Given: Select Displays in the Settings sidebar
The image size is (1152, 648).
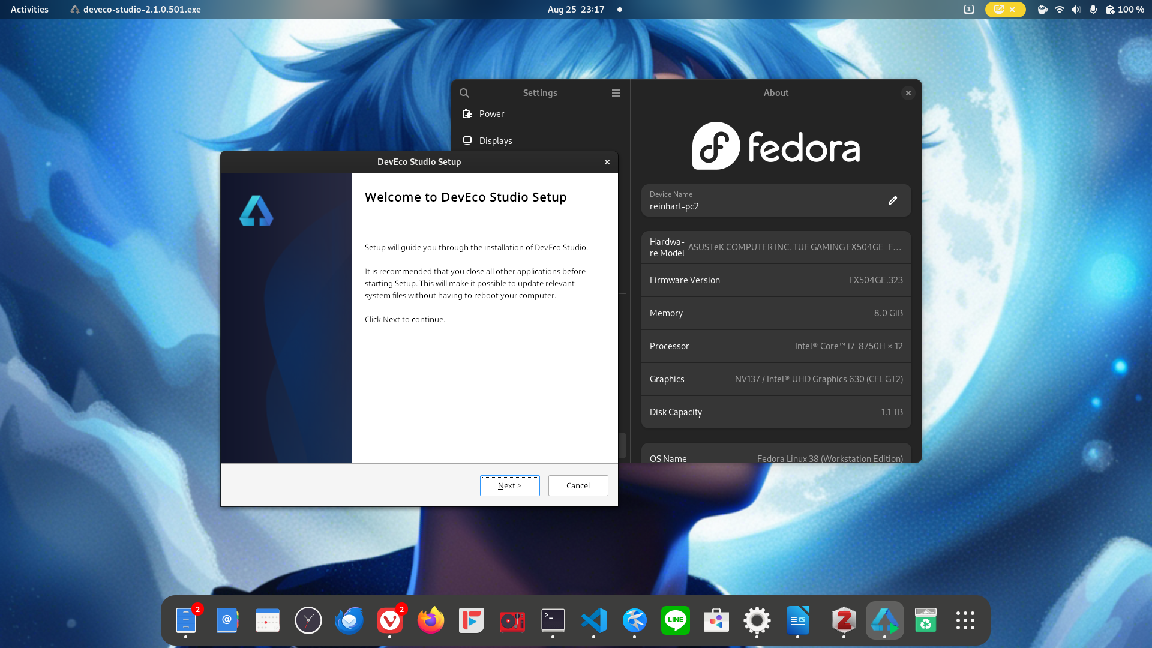Looking at the screenshot, I should pos(540,141).
